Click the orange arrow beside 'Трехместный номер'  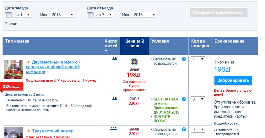point(29,131)
